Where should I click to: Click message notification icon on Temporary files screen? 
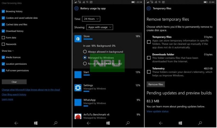point(163,2)
